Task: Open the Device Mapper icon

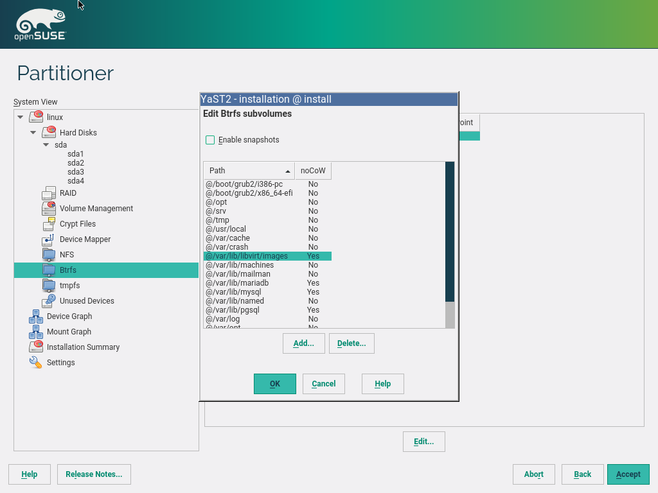Action: pyautogui.click(x=49, y=239)
